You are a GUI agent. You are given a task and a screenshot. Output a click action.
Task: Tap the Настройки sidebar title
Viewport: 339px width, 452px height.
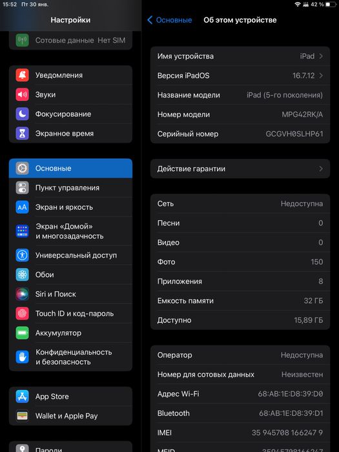[x=70, y=20]
